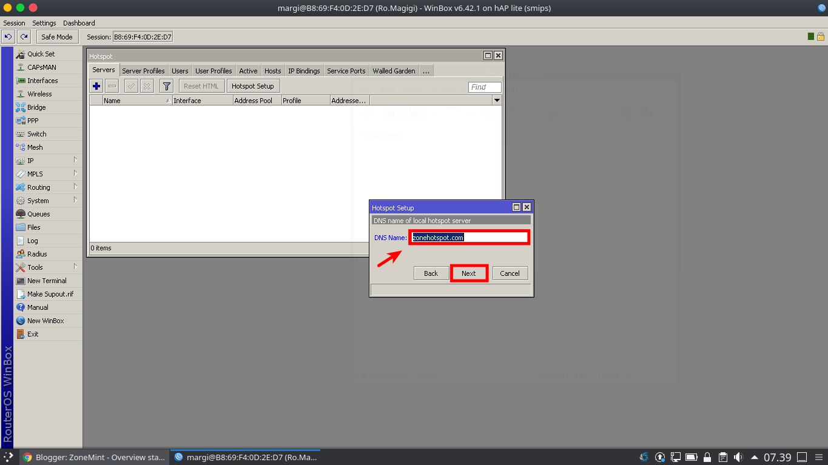Sort table by Profile column
828x465 pixels.
coord(306,101)
